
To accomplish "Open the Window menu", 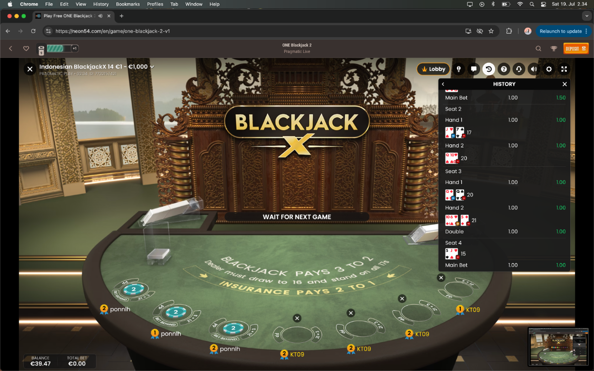I will click(194, 4).
